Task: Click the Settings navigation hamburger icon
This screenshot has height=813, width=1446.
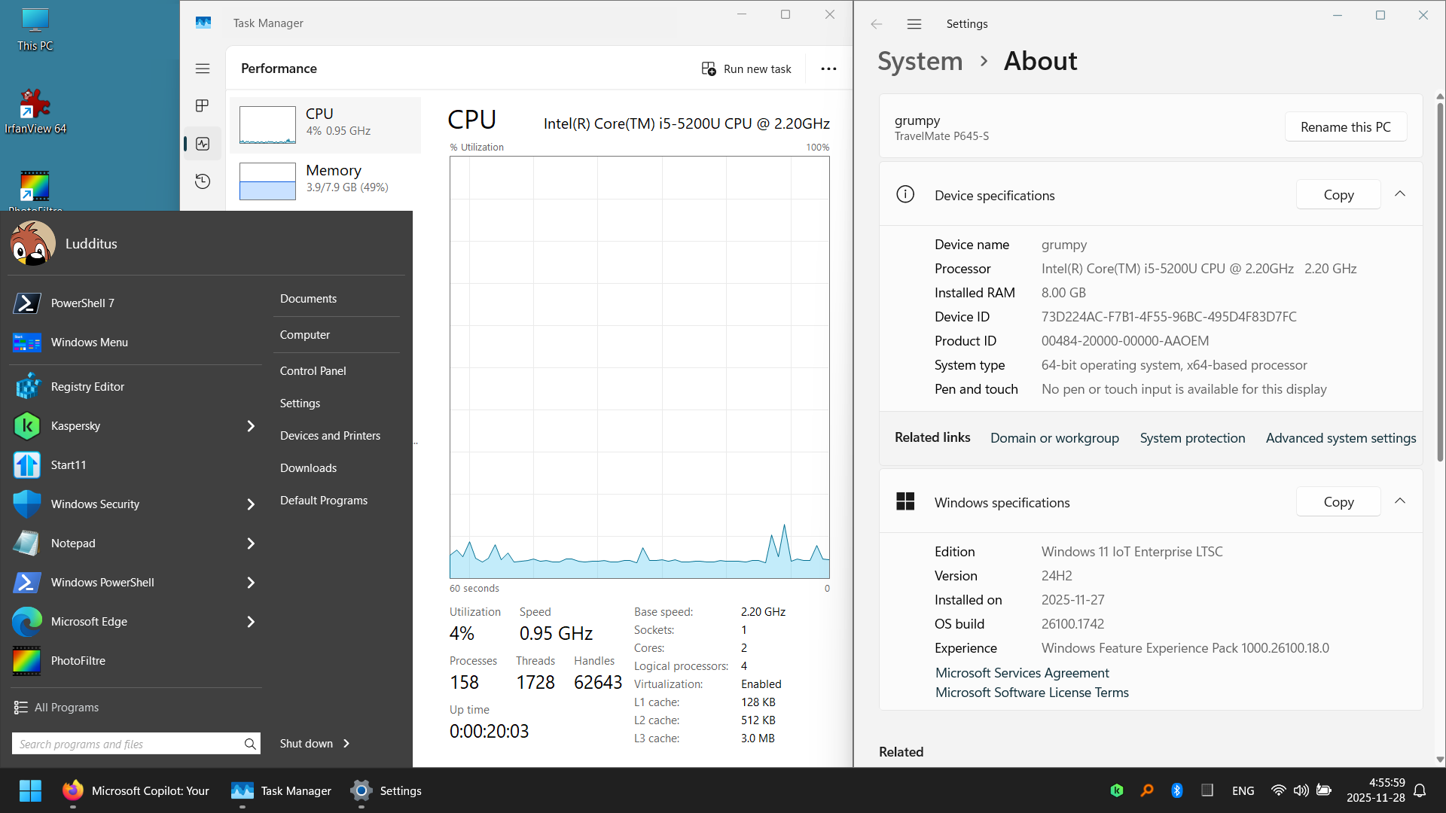Action: 914,24
